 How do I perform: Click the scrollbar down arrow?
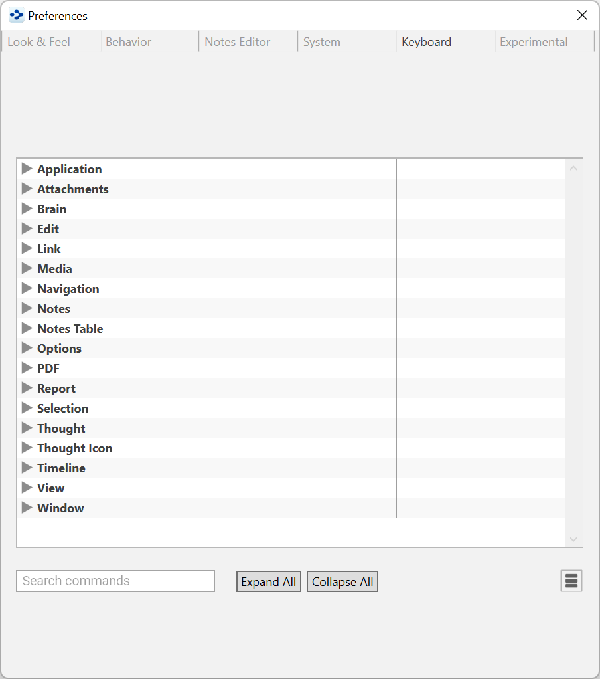574,539
